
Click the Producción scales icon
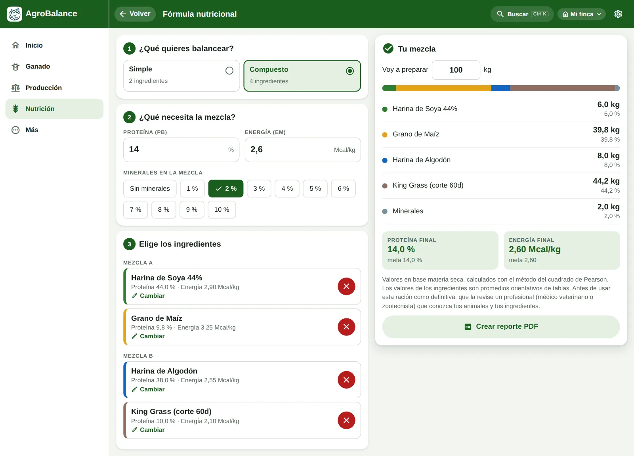(15, 88)
